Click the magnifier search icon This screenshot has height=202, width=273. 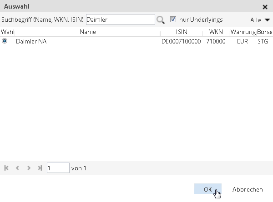[160, 20]
